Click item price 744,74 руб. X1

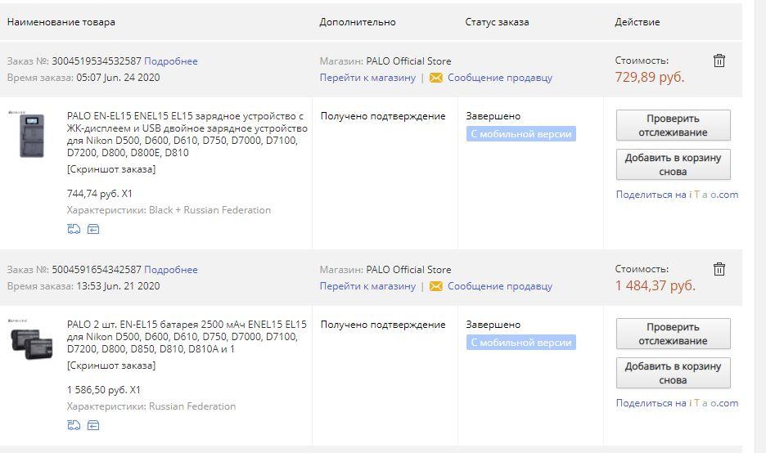100,193
